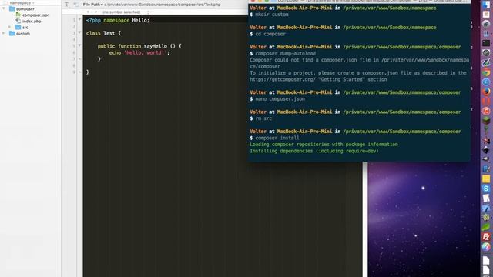Click the 'cd composer' command in terminal
Screen dimensions: 493x277
point(270,34)
